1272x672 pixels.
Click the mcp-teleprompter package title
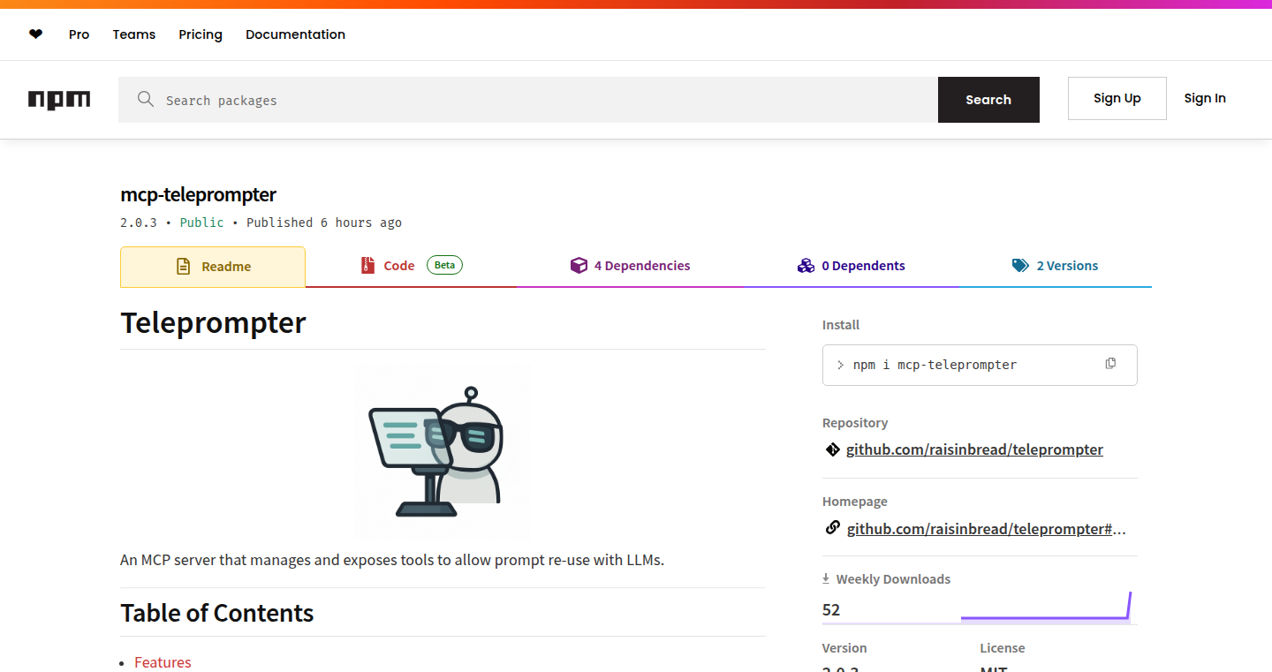tap(199, 194)
